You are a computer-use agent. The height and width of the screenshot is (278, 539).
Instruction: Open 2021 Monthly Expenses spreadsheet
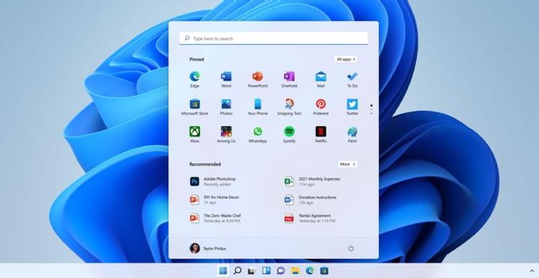[x=312, y=182]
